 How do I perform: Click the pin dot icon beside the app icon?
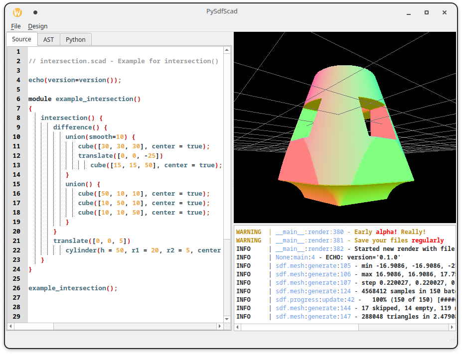[35, 12]
